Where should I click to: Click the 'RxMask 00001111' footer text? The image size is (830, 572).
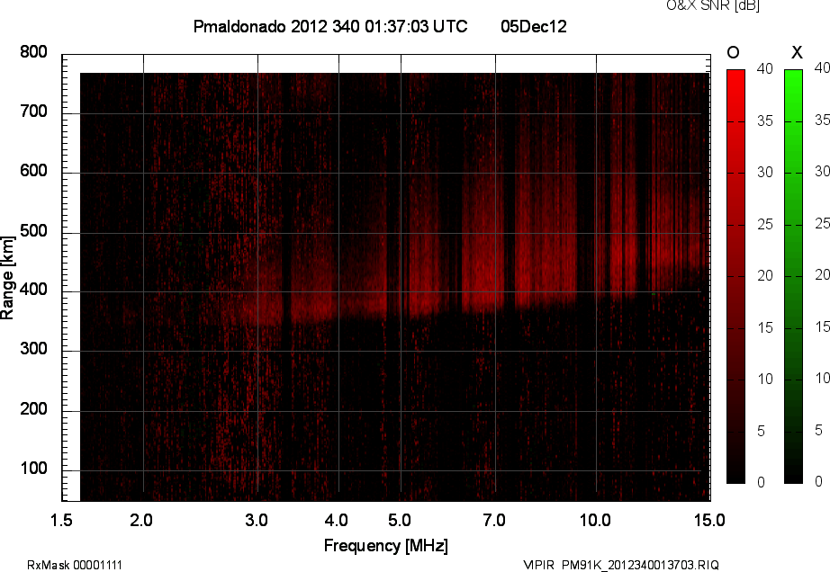pos(75,565)
